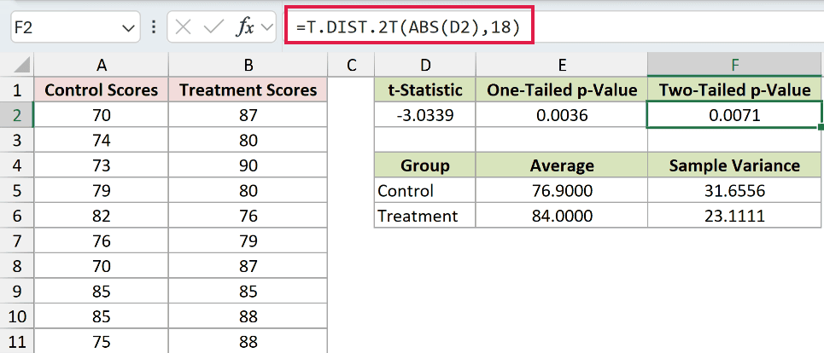824x353 pixels.
Task: Select column B header
Action: [248, 65]
